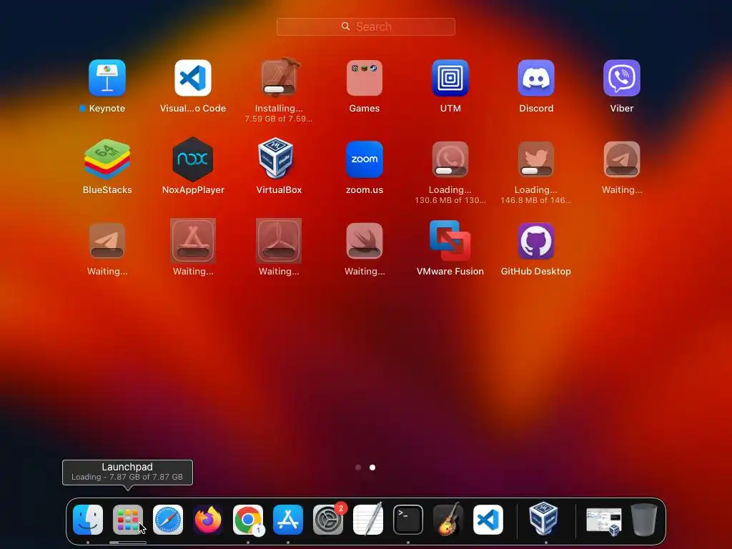Viewport: 732px width, 549px height.
Task: Open Google Chrome from the Dock
Action: click(x=248, y=520)
